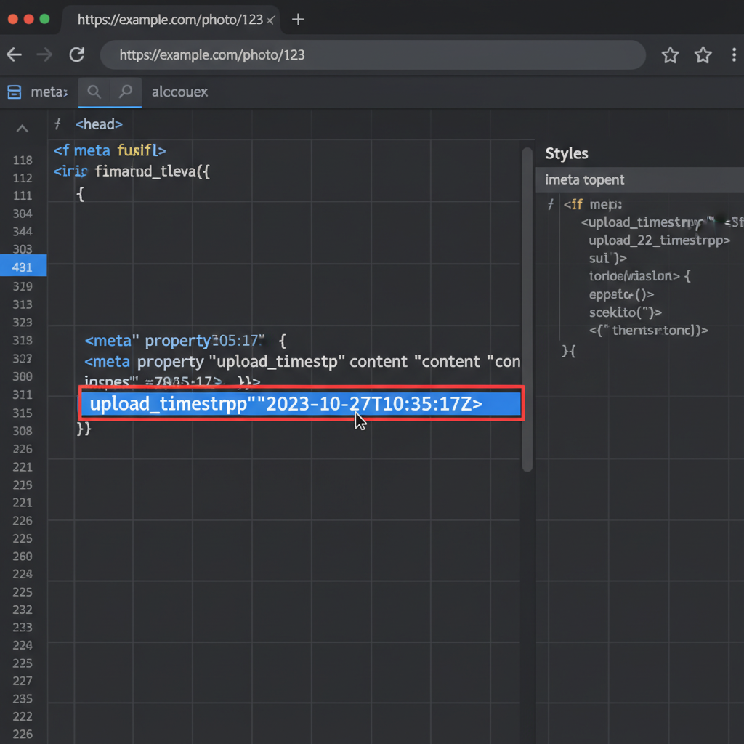744x744 pixels.
Task: Click the closing '}}' line
Action: 84,429
